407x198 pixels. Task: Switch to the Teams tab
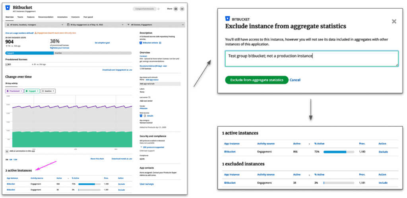(x=20, y=17)
